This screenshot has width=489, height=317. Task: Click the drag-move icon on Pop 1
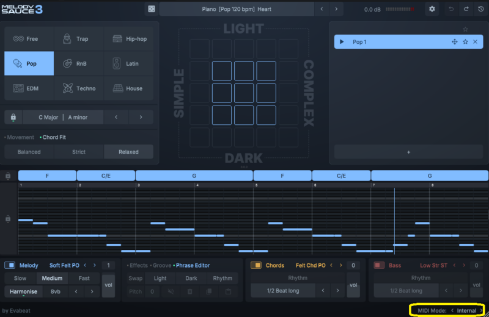(454, 41)
